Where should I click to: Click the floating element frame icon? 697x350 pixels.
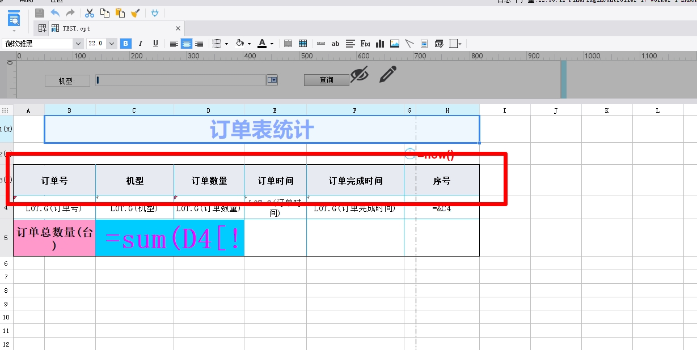(453, 44)
